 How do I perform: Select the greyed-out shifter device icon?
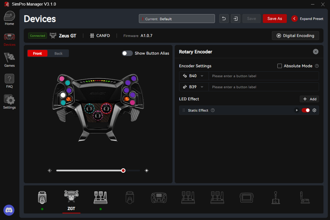(x=276, y=197)
